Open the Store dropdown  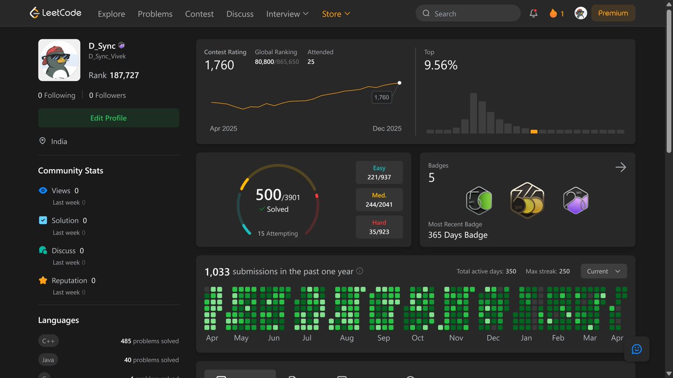[x=335, y=13]
